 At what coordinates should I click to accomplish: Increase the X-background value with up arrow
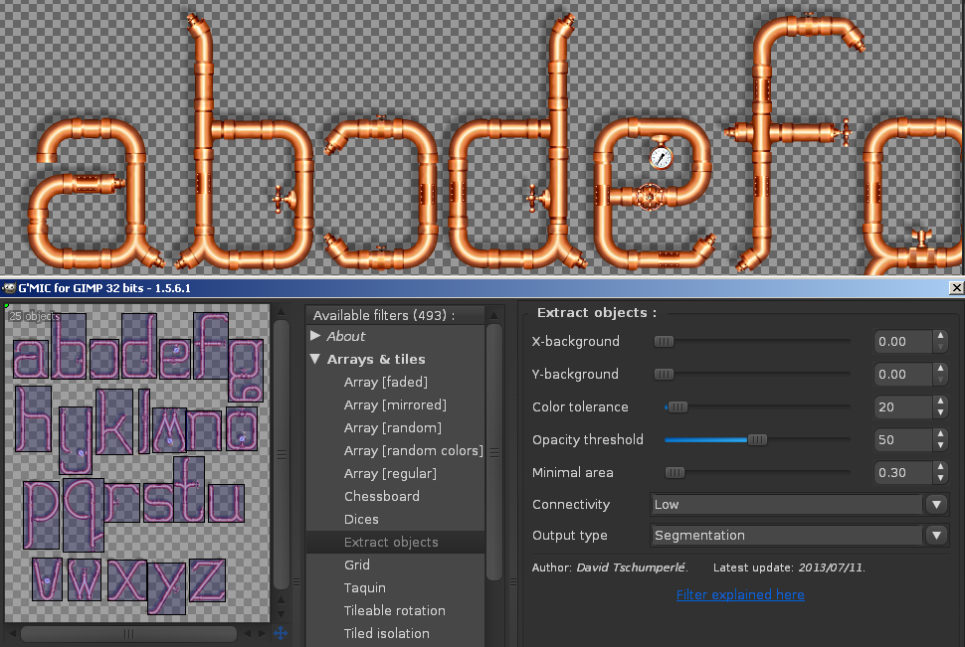(x=940, y=336)
